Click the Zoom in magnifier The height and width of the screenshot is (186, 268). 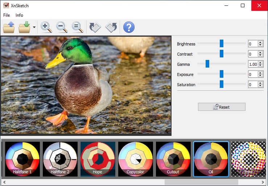46,27
